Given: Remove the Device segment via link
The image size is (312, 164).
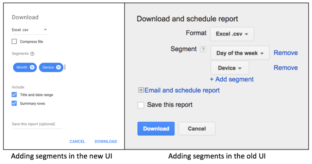Looking at the screenshot, I should [x=286, y=68].
